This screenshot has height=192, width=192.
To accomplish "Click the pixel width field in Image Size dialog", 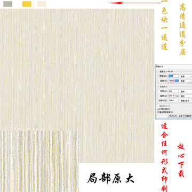I will (173, 76).
